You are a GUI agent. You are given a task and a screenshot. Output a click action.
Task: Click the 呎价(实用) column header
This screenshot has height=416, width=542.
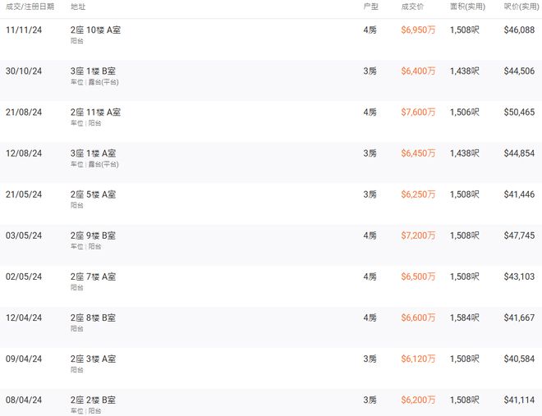[x=521, y=7]
